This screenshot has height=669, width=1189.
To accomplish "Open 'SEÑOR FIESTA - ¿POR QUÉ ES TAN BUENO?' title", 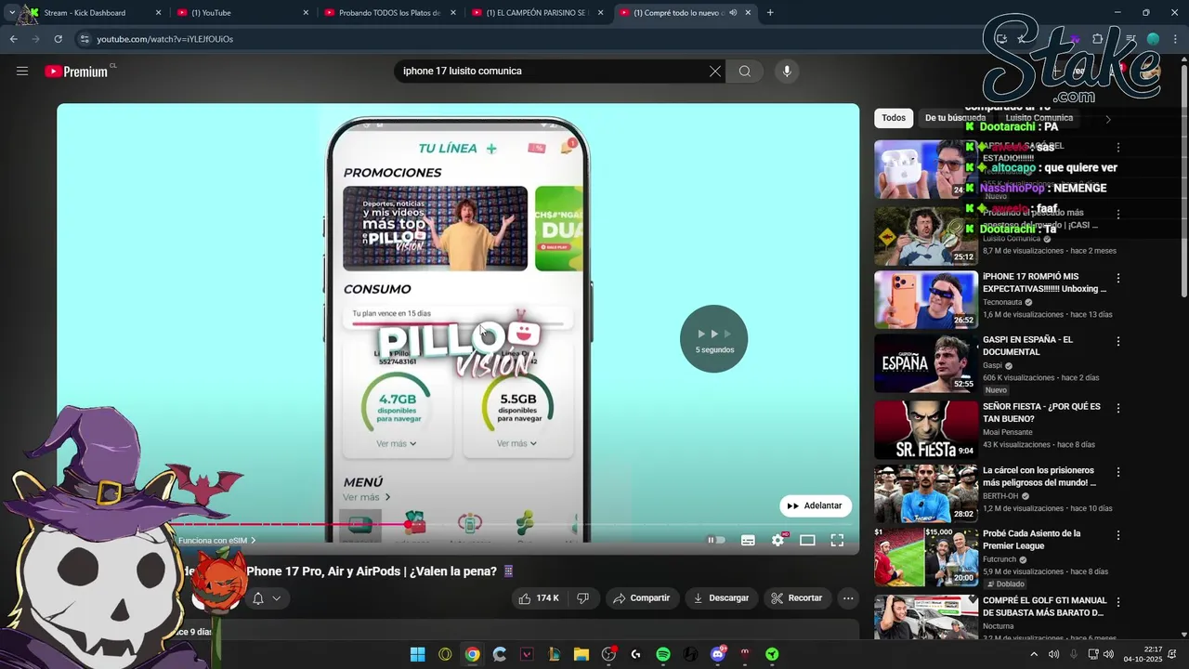I will point(1041,413).
